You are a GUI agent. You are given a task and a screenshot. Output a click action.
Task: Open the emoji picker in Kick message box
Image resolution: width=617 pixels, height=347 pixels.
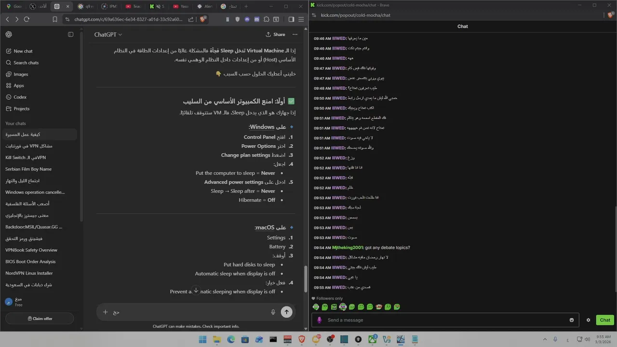572,320
